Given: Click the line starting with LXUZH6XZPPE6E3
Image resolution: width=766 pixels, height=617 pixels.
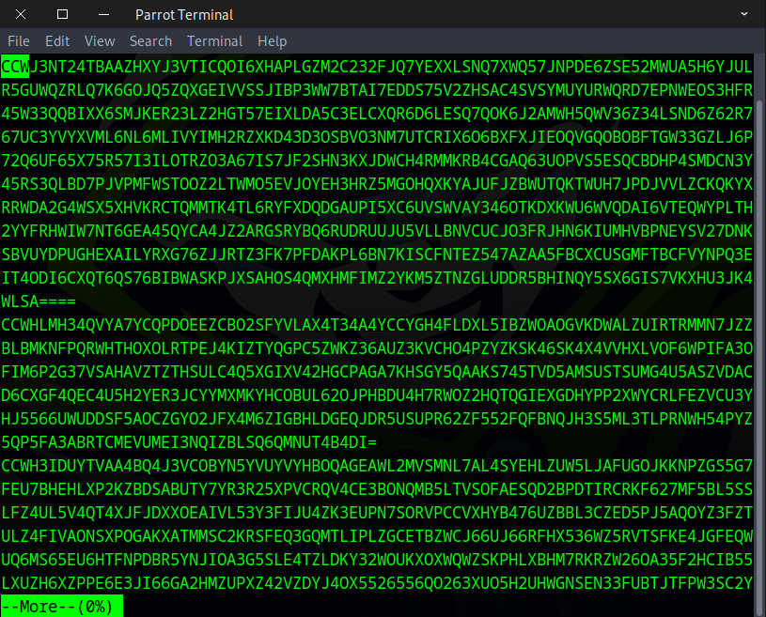Looking at the screenshot, I should coord(376,582).
